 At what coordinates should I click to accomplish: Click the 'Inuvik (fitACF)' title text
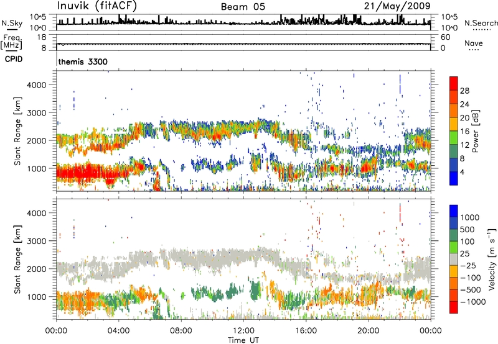97,6
